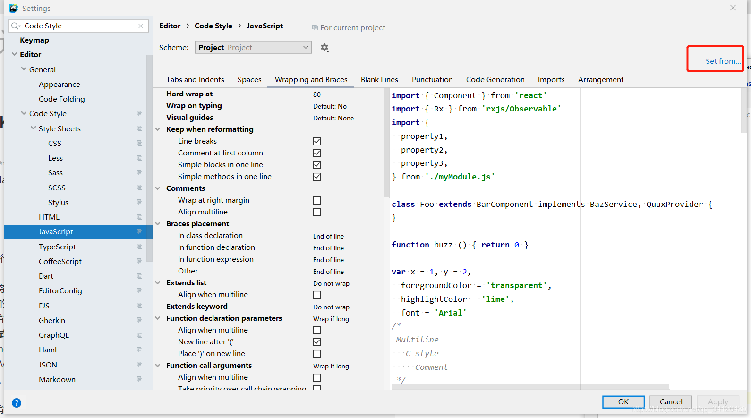
Task: Switch to the Blank Lines tab
Action: 379,79
